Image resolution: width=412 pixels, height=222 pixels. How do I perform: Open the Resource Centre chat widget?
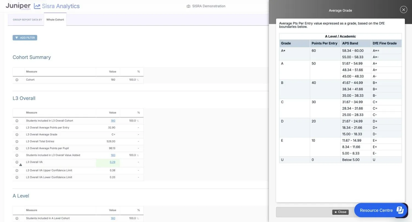(381, 210)
